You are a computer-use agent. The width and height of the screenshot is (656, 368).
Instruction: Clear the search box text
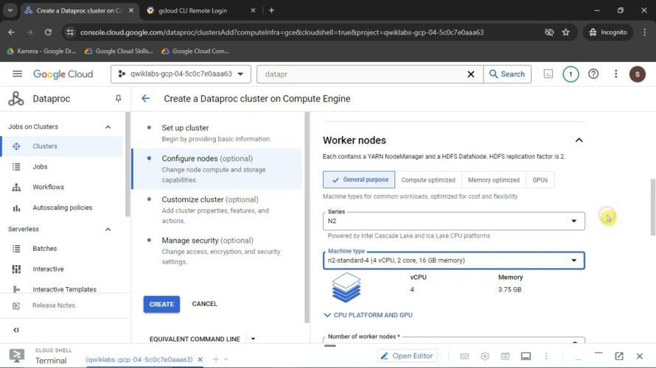click(471, 74)
